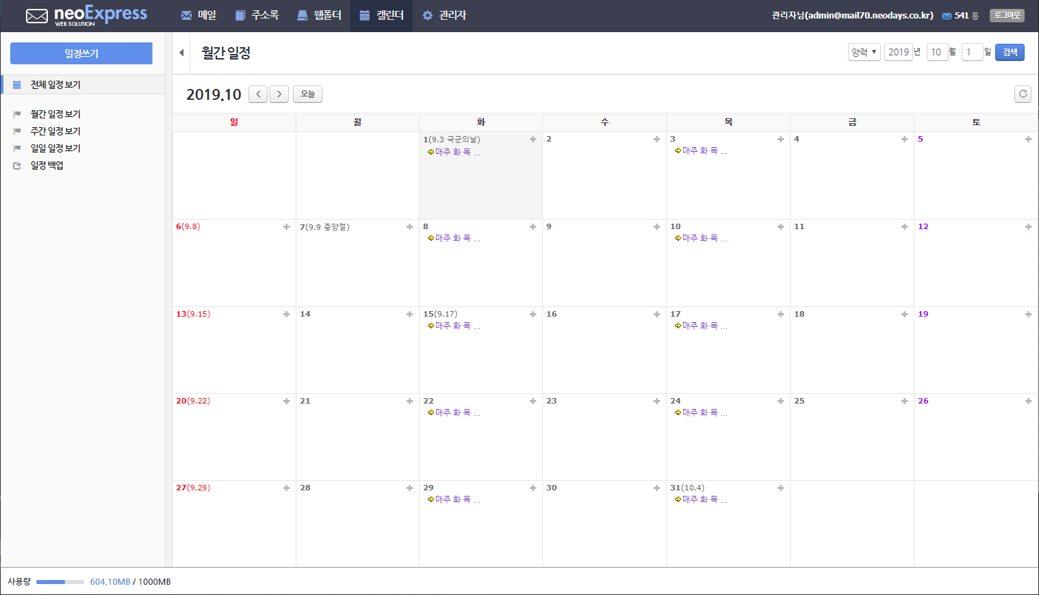The width and height of the screenshot is (1039, 595).
Task: Select 주간 일정 보기 in sidebar
Action: 55,131
